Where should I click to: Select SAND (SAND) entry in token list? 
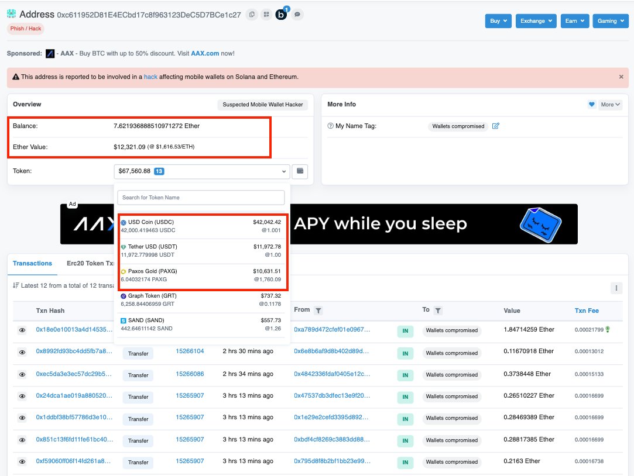[x=201, y=325]
